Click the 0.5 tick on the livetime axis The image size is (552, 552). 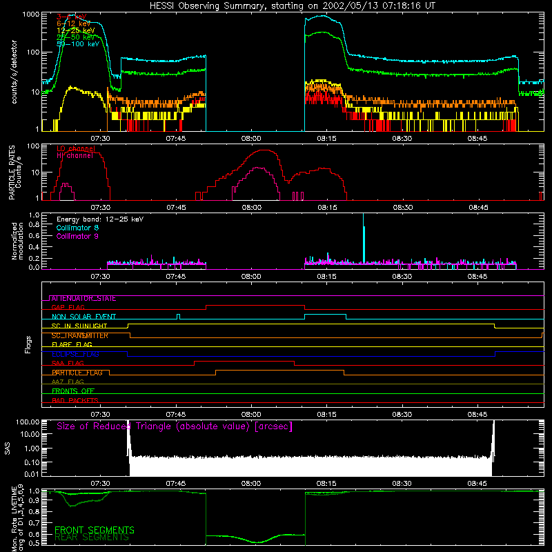(34, 543)
